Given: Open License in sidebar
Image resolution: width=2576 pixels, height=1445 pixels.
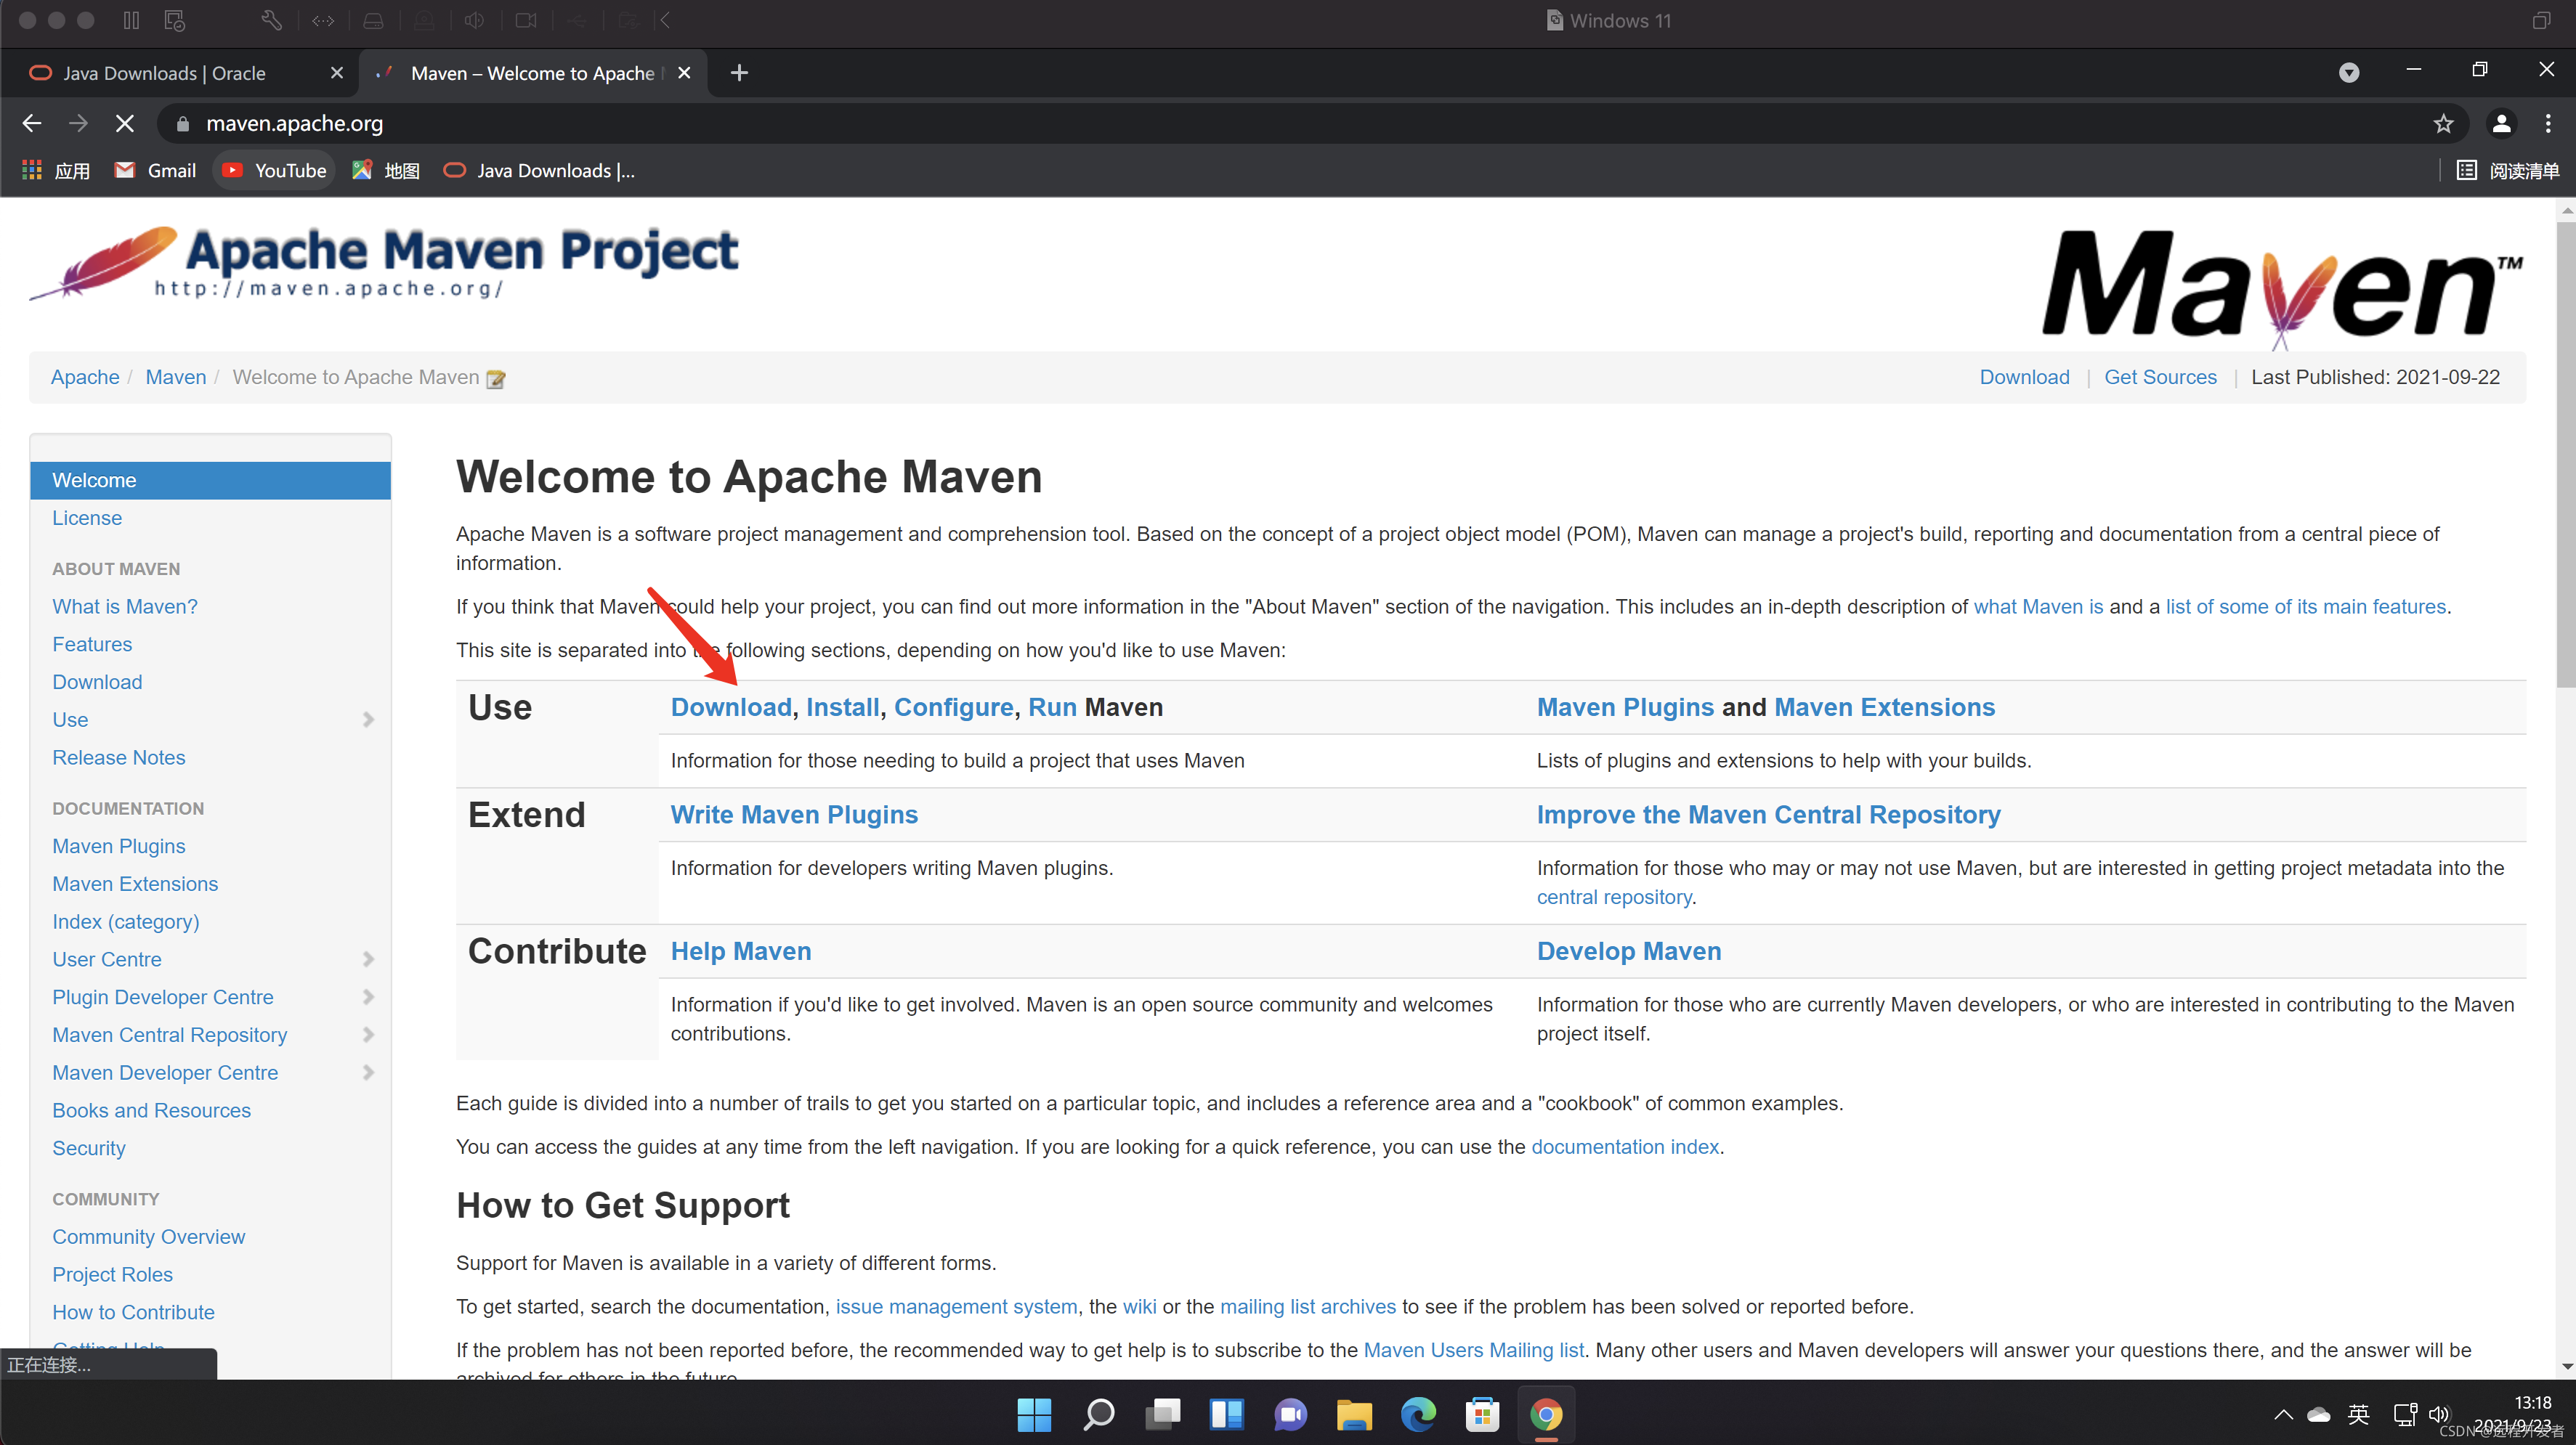Looking at the screenshot, I should [x=87, y=518].
